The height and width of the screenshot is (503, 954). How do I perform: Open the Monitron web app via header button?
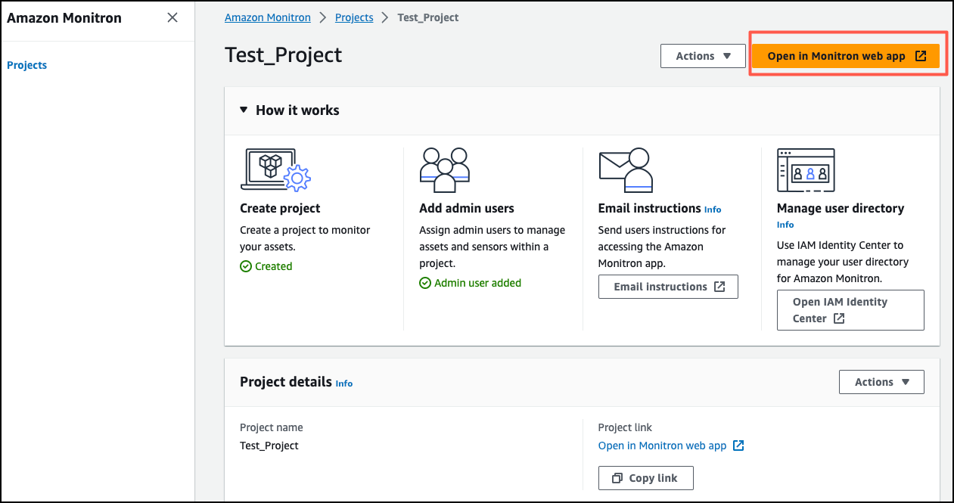point(847,55)
